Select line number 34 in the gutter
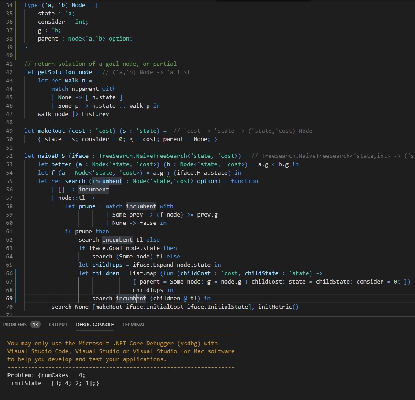 pyautogui.click(x=10, y=5)
